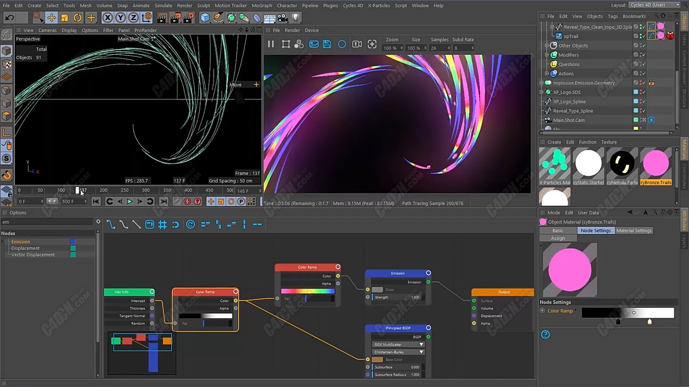Pause the Cycles 4D real-time preview
This screenshot has width=689, height=387.
pos(271,44)
